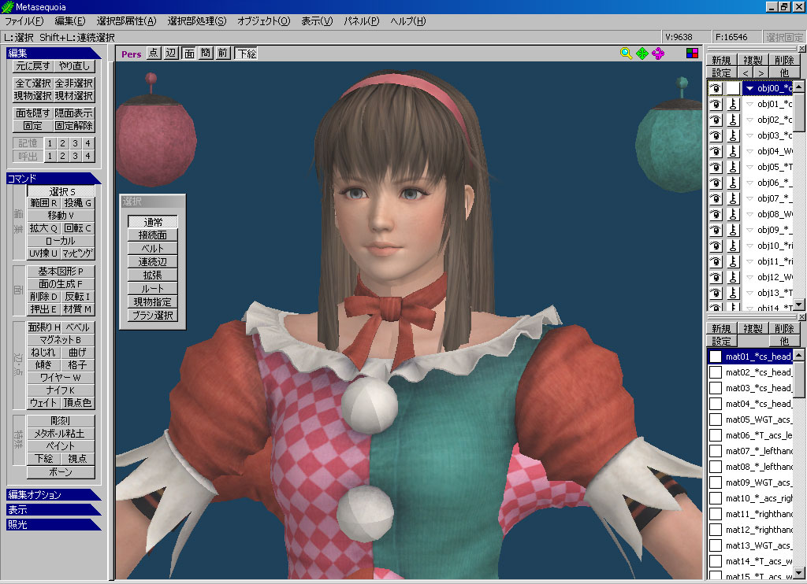Open the 選択部処理(S) menu

(x=196, y=21)
